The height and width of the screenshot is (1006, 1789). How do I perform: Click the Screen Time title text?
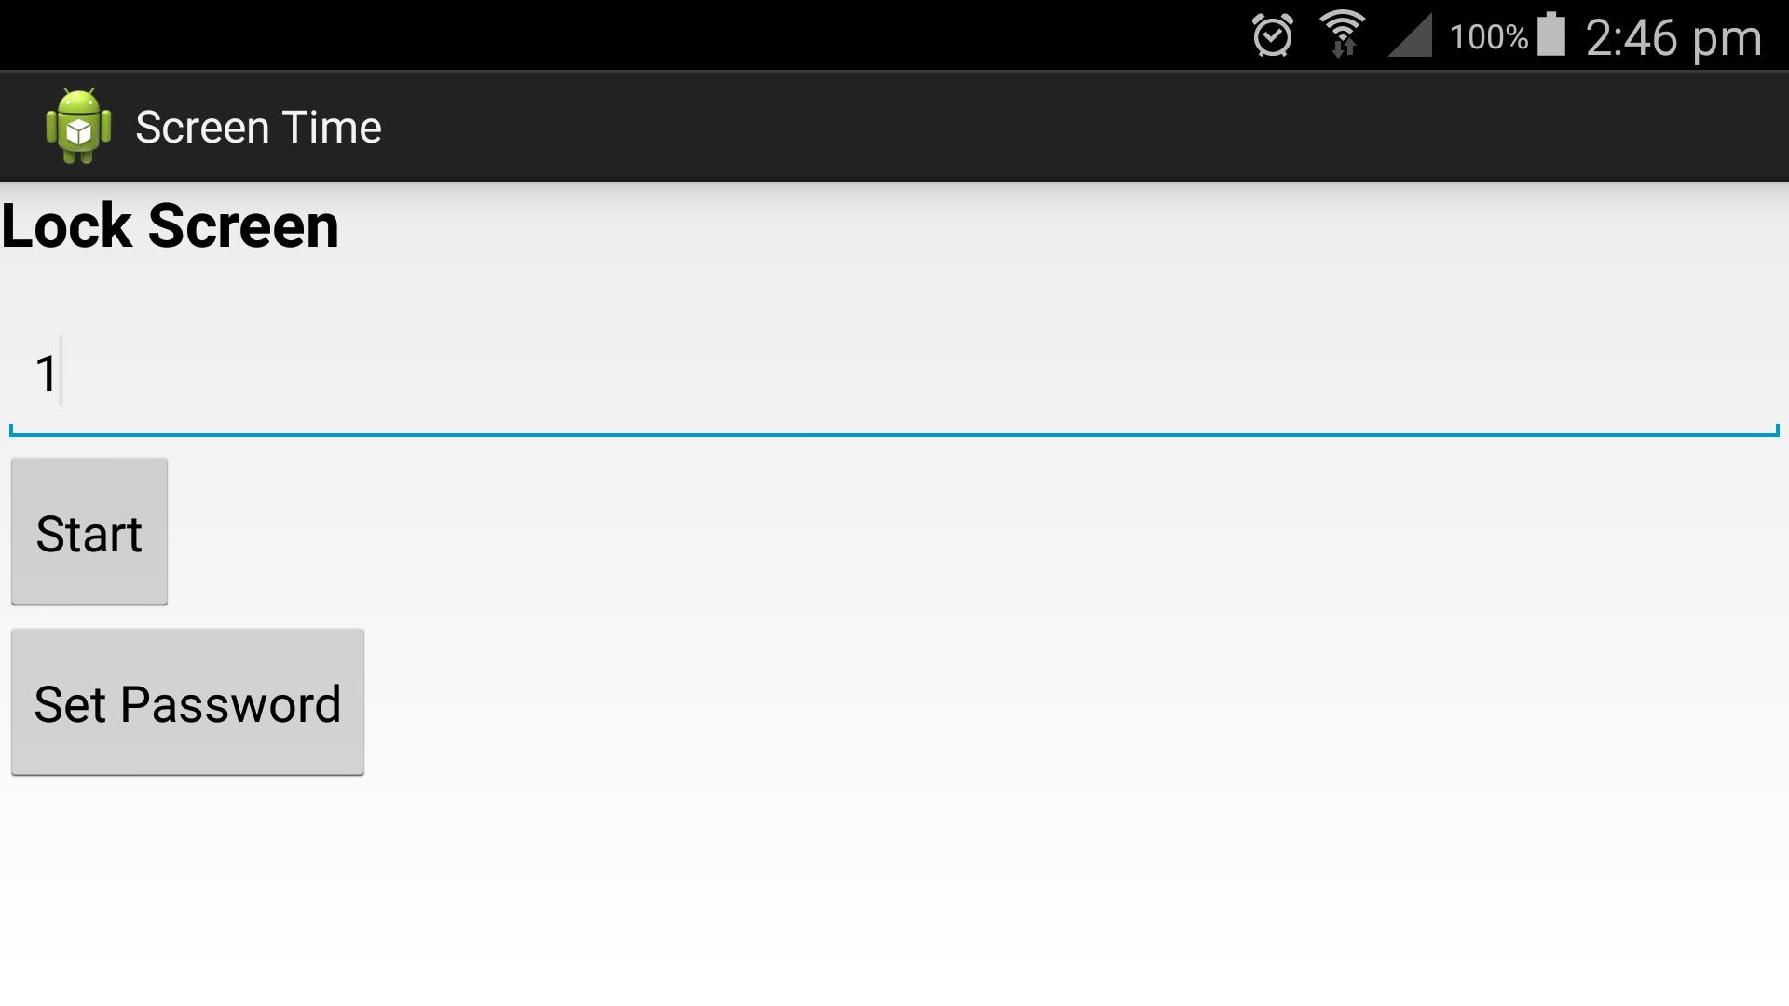click(x=258, y=128)
